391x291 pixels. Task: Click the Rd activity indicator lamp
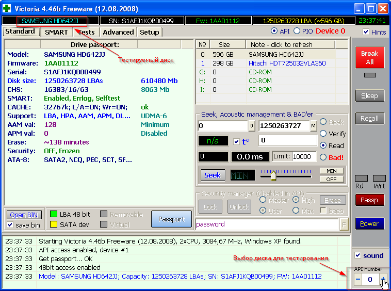click(x=361, y=178)
